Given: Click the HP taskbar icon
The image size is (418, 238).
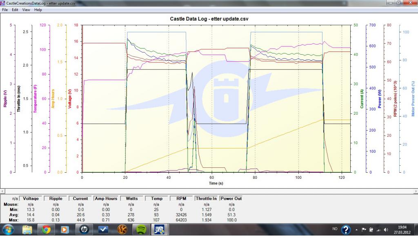Looking at the screenshot, I should [x=84, y=230].
